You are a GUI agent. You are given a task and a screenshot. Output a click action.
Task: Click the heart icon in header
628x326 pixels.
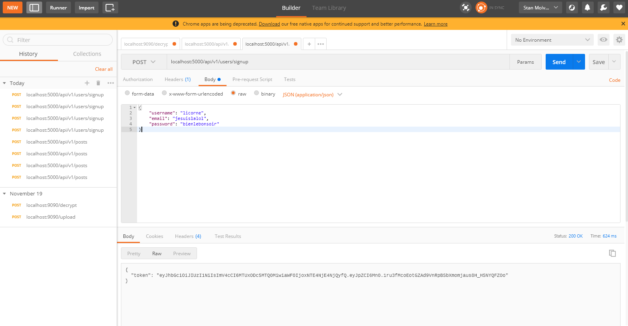coord(619,7)
